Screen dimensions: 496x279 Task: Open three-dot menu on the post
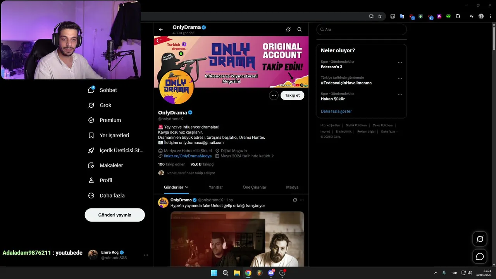pyautogui.click(x=302, y=200)
